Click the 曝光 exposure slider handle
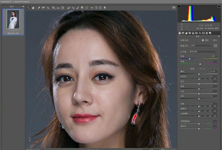This screenshot has height=150, width=222. (199, 74)
